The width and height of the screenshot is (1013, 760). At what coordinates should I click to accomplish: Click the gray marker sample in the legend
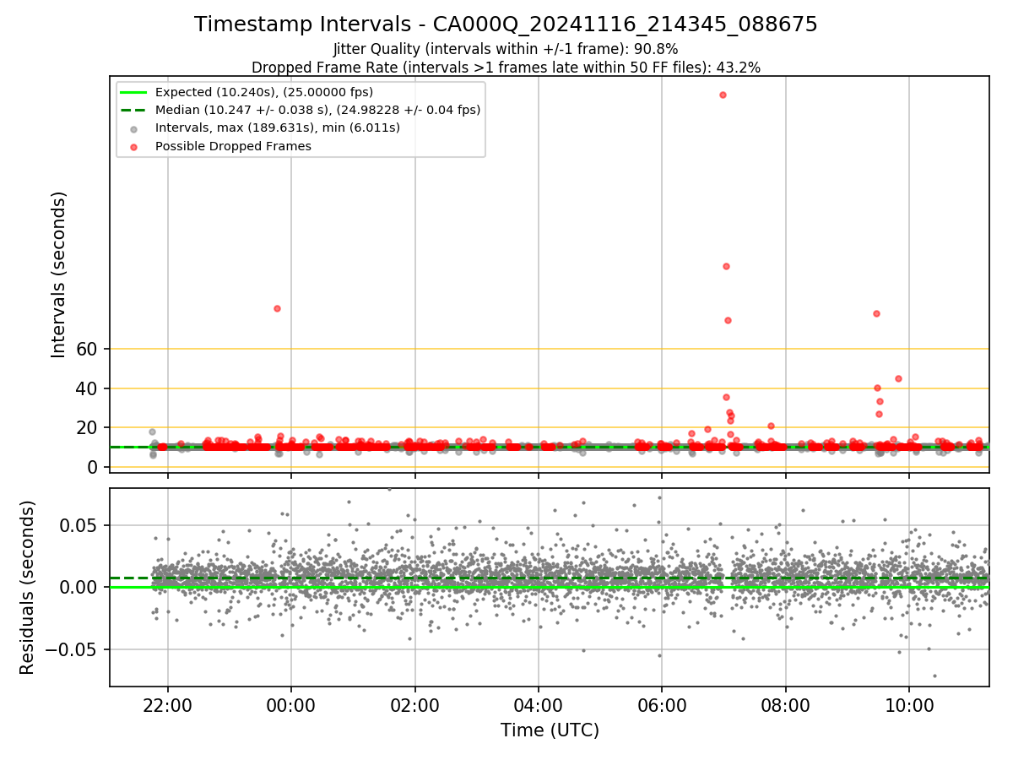[134, 128]
